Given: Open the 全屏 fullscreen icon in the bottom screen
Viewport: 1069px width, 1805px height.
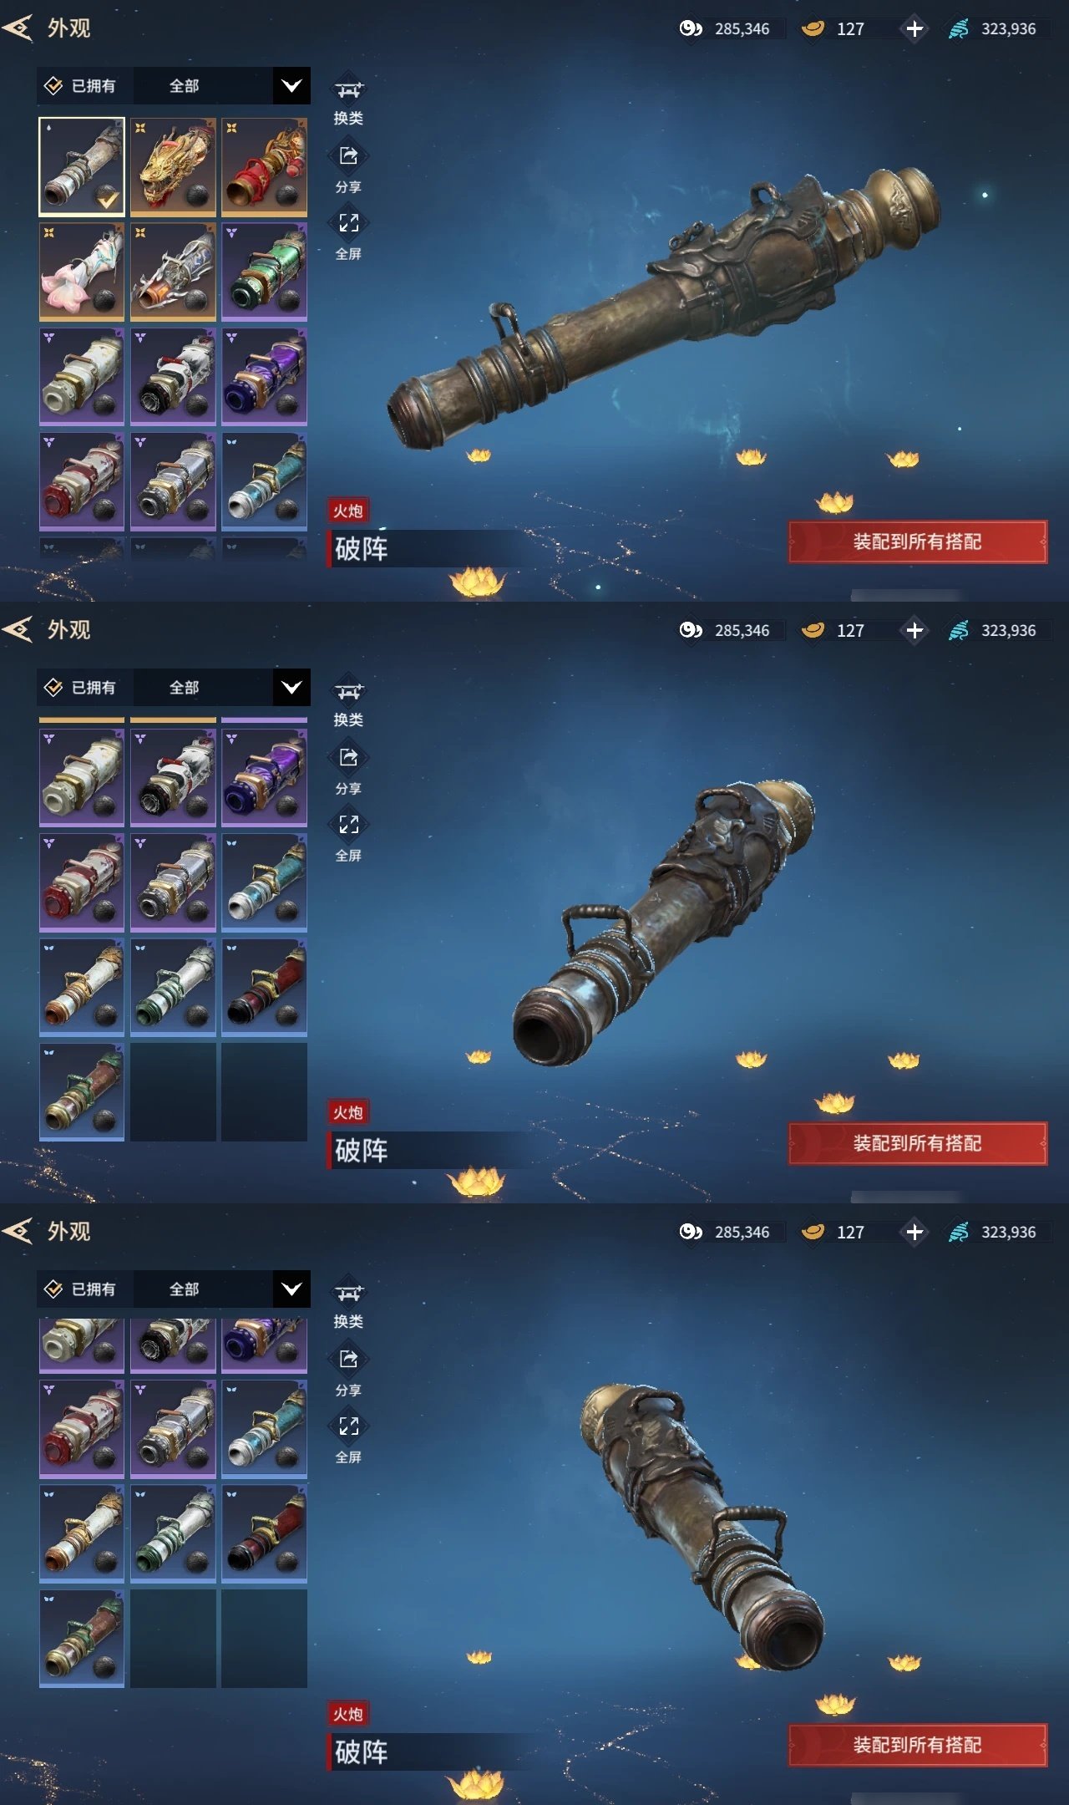Looking at the screenshot, I should pos(348,1426).
